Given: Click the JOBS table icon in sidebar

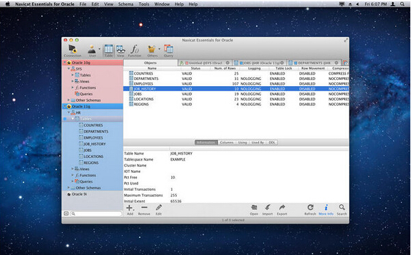Looking at the screenshot, I should 82,150.
